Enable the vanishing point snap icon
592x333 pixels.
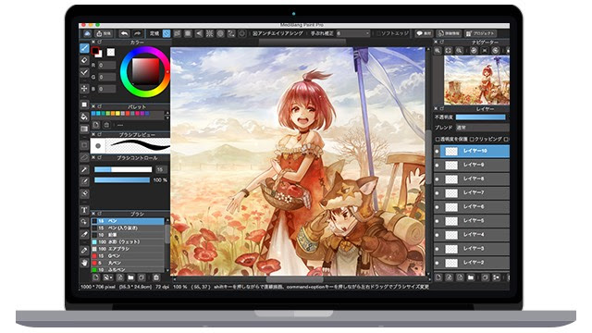tap(199, 33)
